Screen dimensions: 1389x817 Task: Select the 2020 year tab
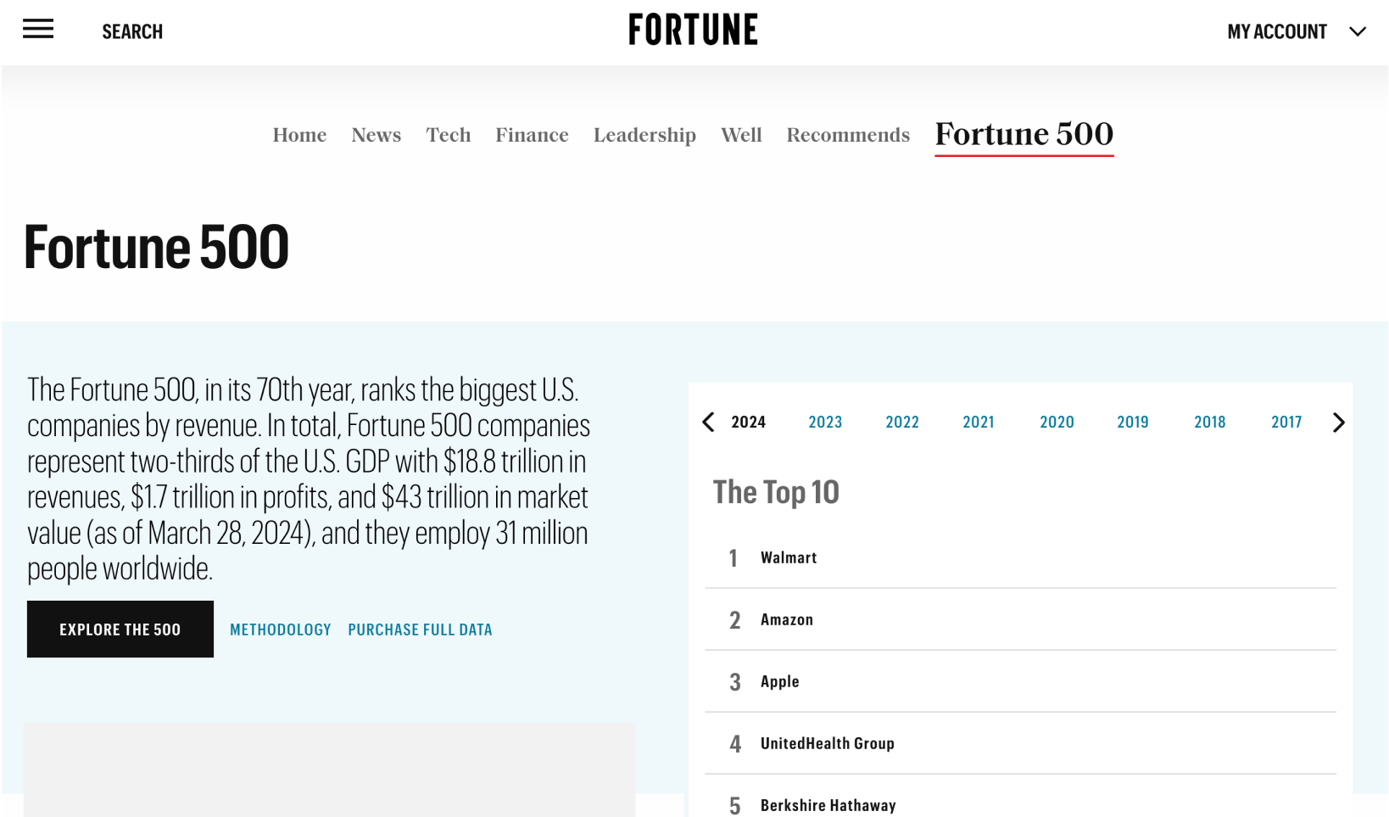[x=1057, y=422]
